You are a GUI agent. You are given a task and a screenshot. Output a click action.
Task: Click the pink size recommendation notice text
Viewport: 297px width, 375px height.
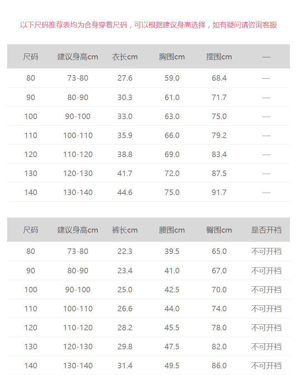pos(148,25)
